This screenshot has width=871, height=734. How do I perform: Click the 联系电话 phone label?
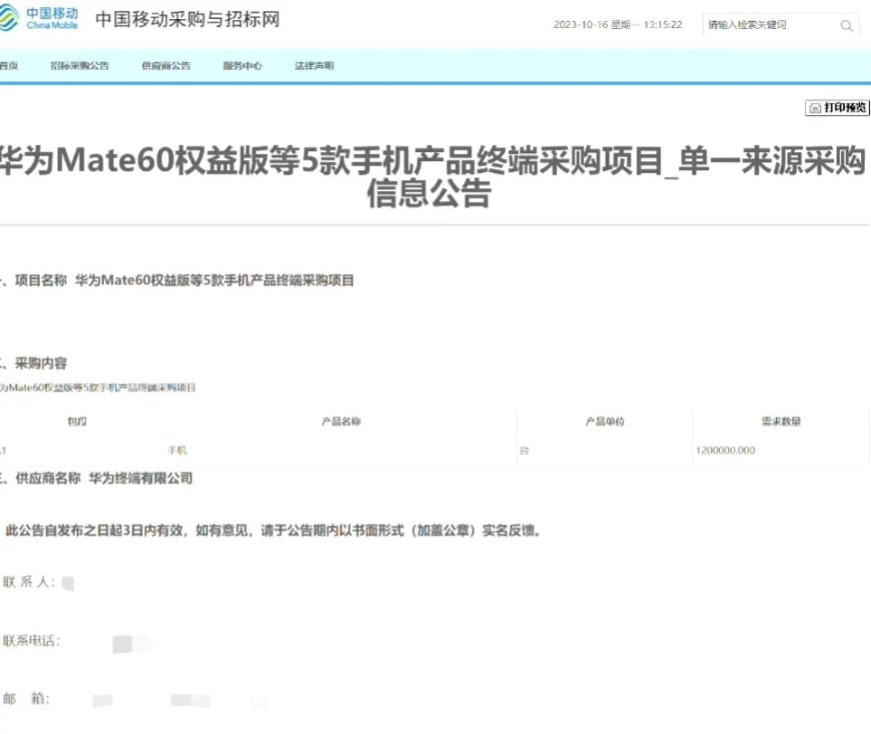coord(32,641)
